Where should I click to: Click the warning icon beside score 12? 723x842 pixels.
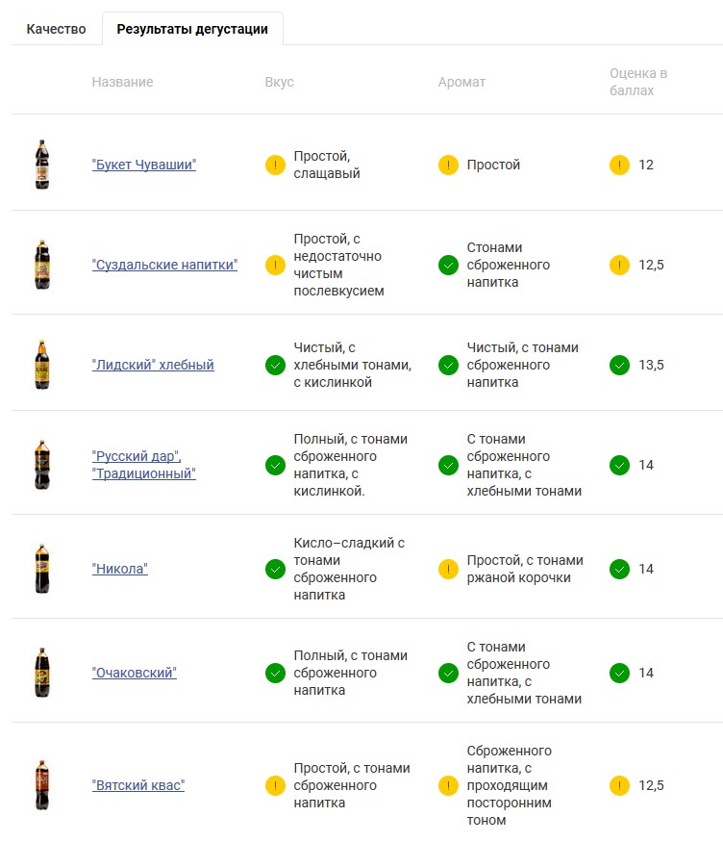point(619,165)
